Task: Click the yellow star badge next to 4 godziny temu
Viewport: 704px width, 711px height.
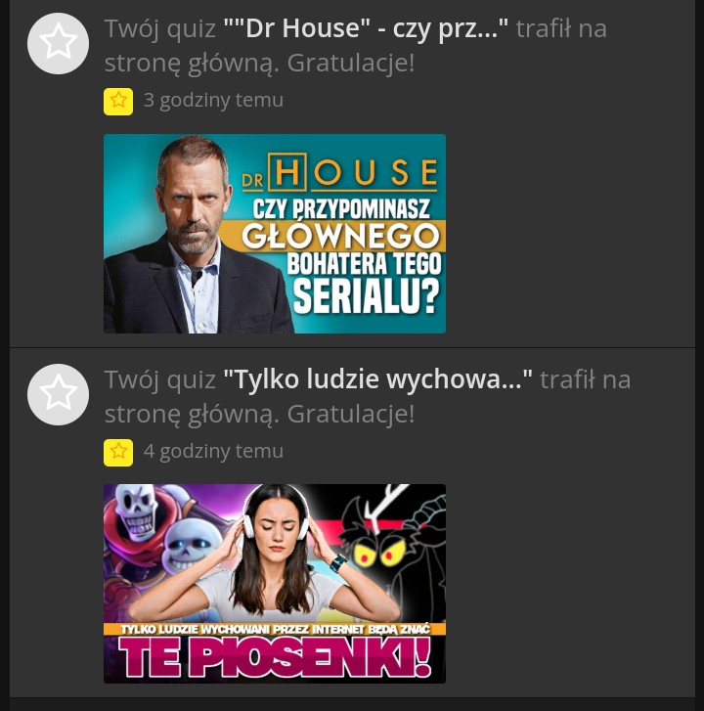Action: pyautogui.click(x=118, y=452)
